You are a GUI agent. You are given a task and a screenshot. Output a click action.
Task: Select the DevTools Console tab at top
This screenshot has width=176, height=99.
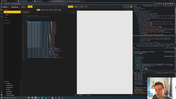(x=145, y=6)
